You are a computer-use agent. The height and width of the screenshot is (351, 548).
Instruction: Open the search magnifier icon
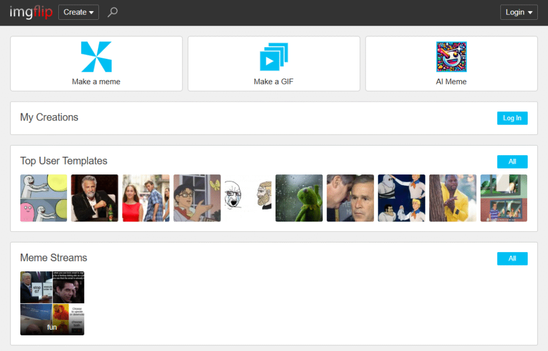pyautogui.click(x=112, y=12)
